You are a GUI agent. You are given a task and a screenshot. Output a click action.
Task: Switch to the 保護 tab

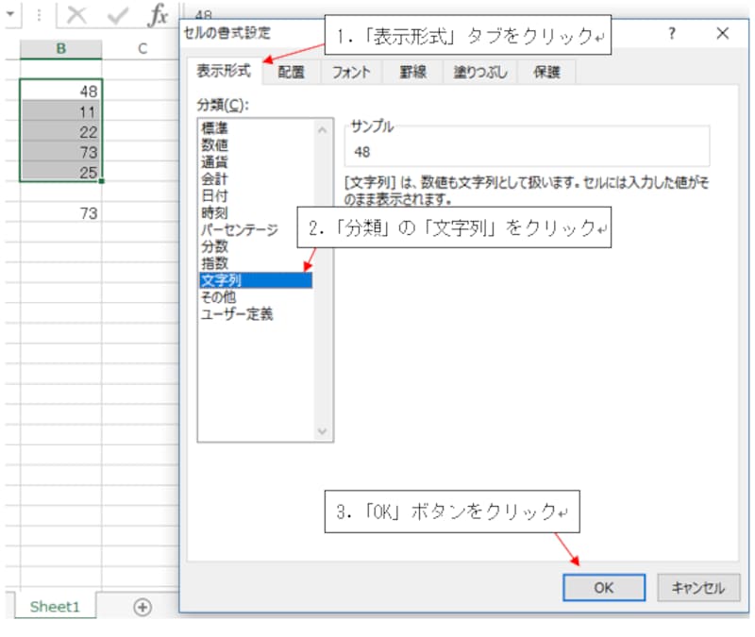545,71
